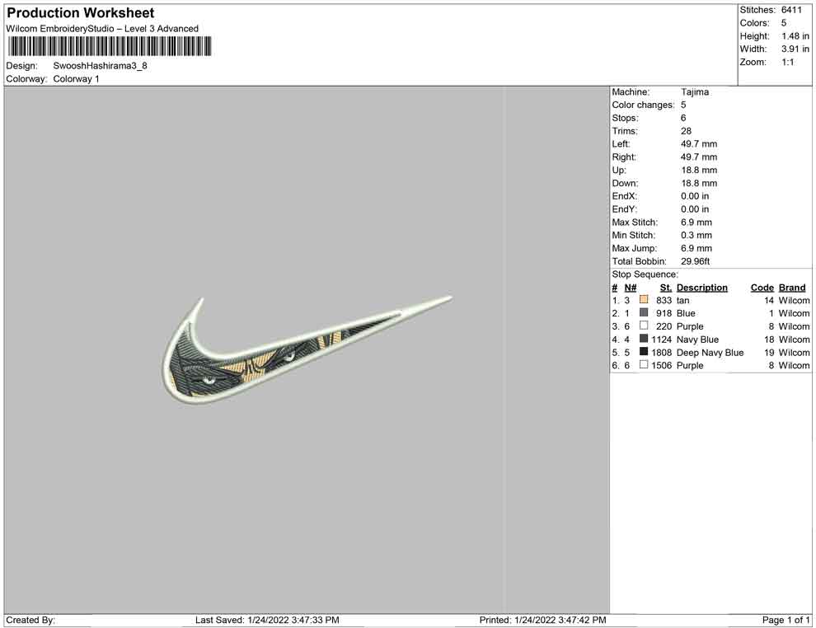Image resolution: width=816 pixels, height=628 pixels.
Task: Click the Created By label
Action: 30,620
